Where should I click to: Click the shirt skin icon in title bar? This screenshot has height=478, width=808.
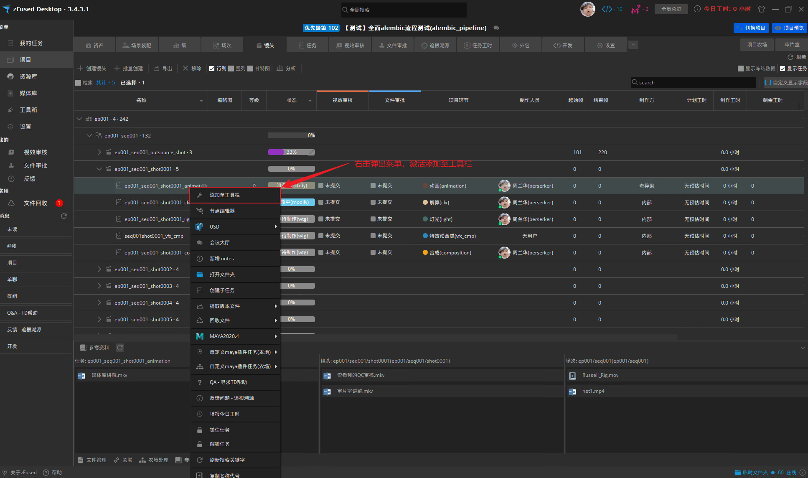[x=762, y=9]
